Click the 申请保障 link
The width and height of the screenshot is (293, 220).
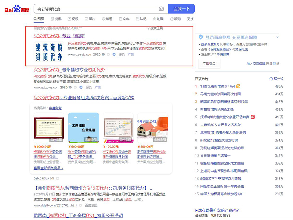(x=223, y=54)
